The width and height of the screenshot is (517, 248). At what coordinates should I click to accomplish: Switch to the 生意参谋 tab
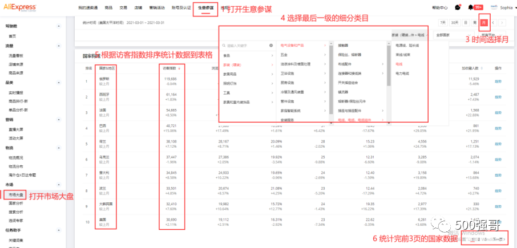(x=206, y=7)
